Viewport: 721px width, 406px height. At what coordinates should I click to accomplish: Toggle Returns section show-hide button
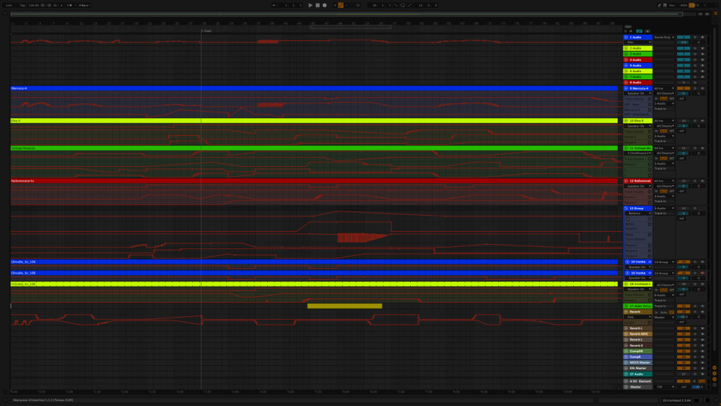714,373
